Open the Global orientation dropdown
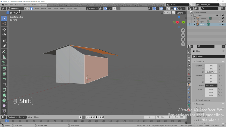Viewport: 226px width, 127px height. [x=92, y=9]
